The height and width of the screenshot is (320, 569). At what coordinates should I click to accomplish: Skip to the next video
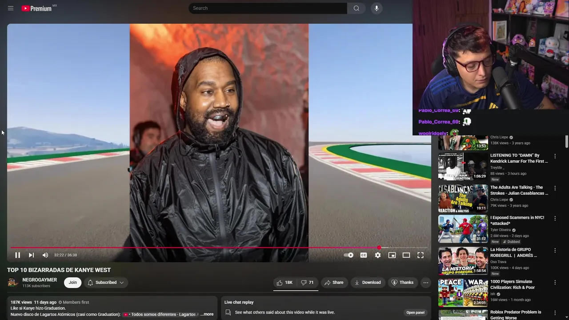[x=31, y=255]
